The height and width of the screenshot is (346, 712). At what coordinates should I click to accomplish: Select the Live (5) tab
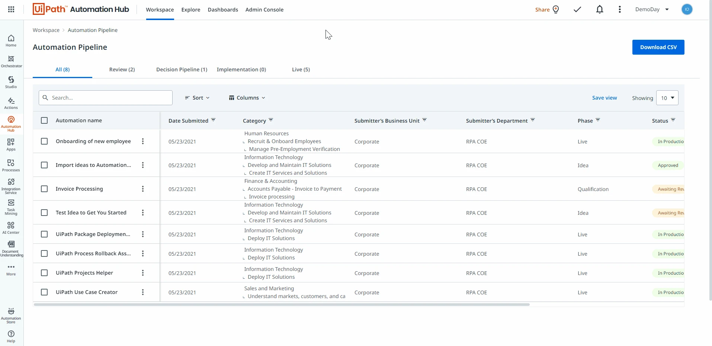click(301, 69)
